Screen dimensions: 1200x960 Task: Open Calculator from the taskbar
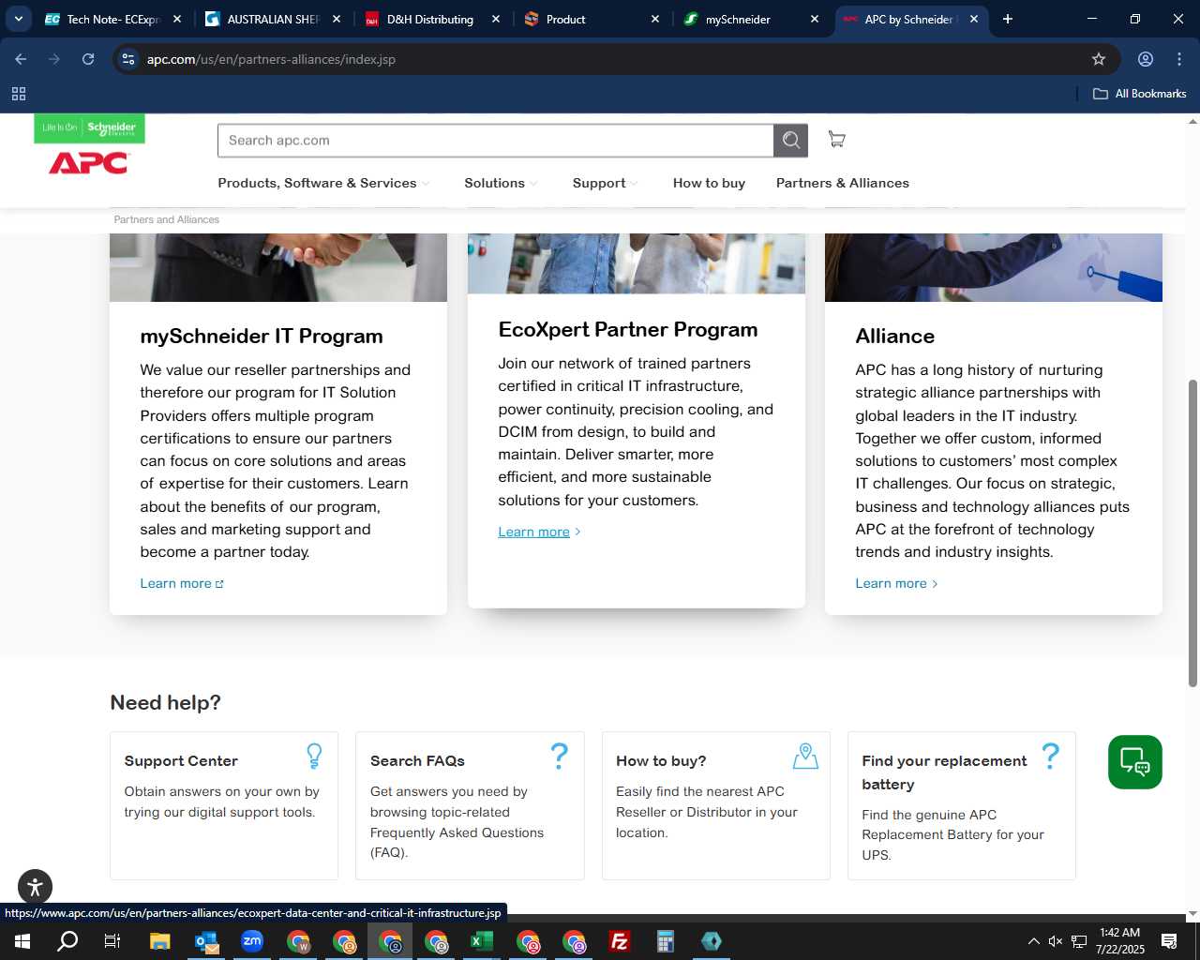(x=666, y=941)
